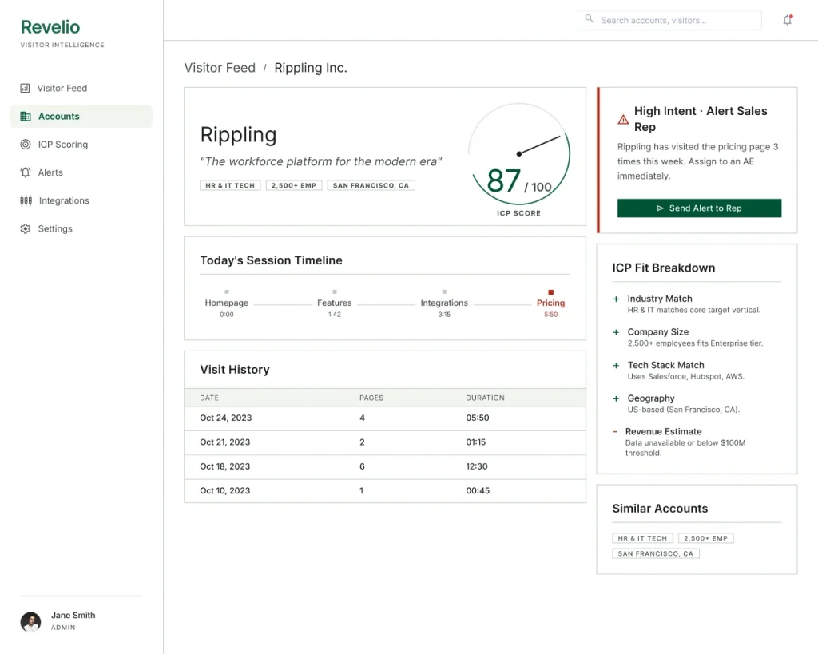Click the search accounts input field
Image resolution: width=818 pixels, height=654 pixels.
pos(669,20)
